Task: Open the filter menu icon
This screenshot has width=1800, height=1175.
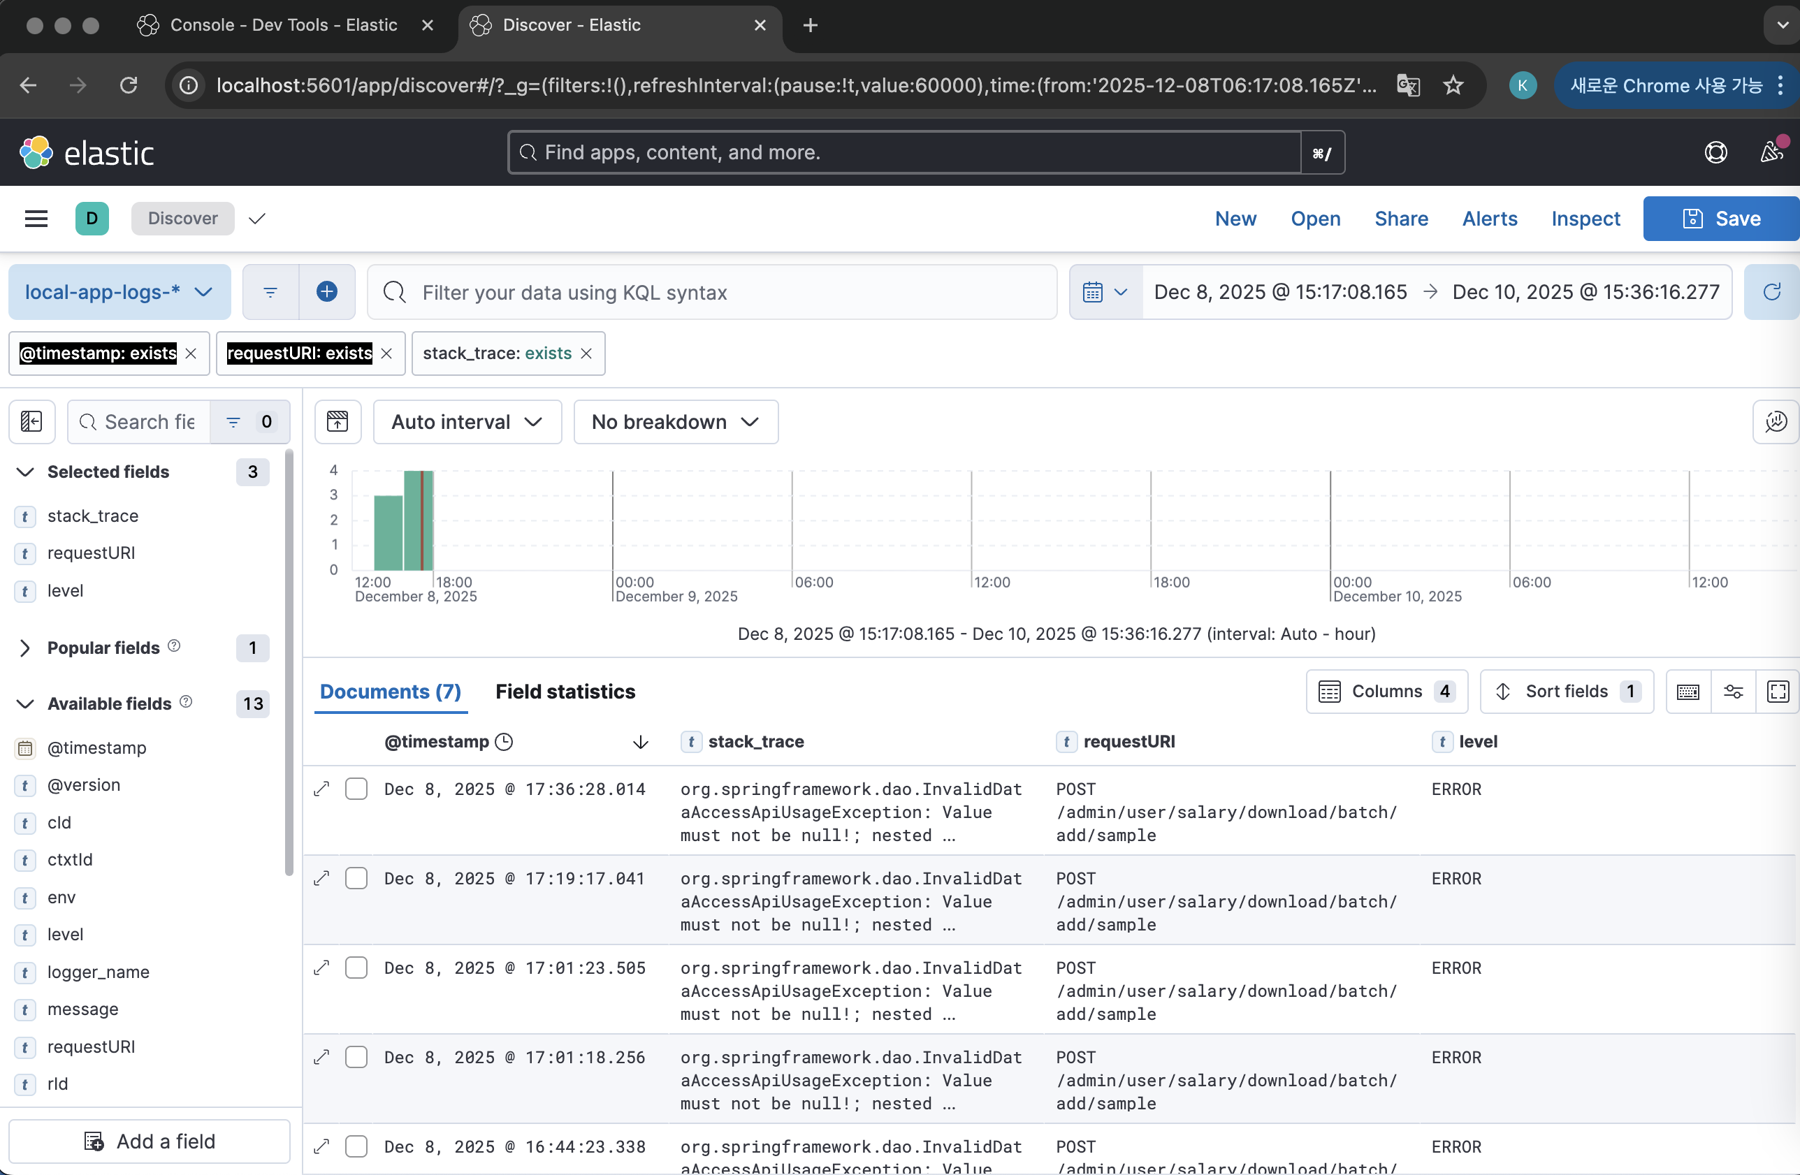Action: tap(270, 292)
